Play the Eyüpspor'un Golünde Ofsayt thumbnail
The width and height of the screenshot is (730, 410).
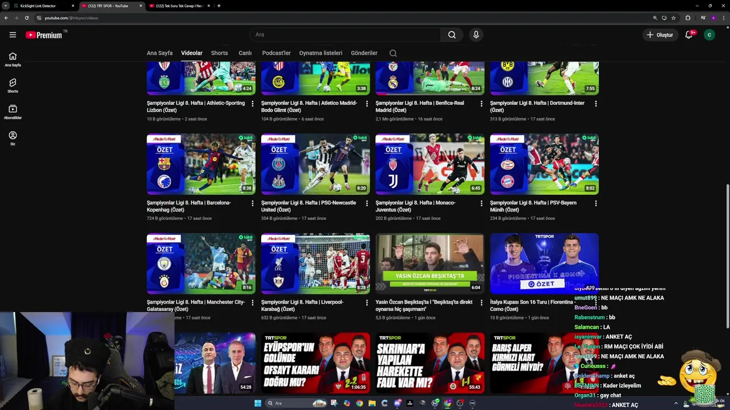(x=315, y=363)
